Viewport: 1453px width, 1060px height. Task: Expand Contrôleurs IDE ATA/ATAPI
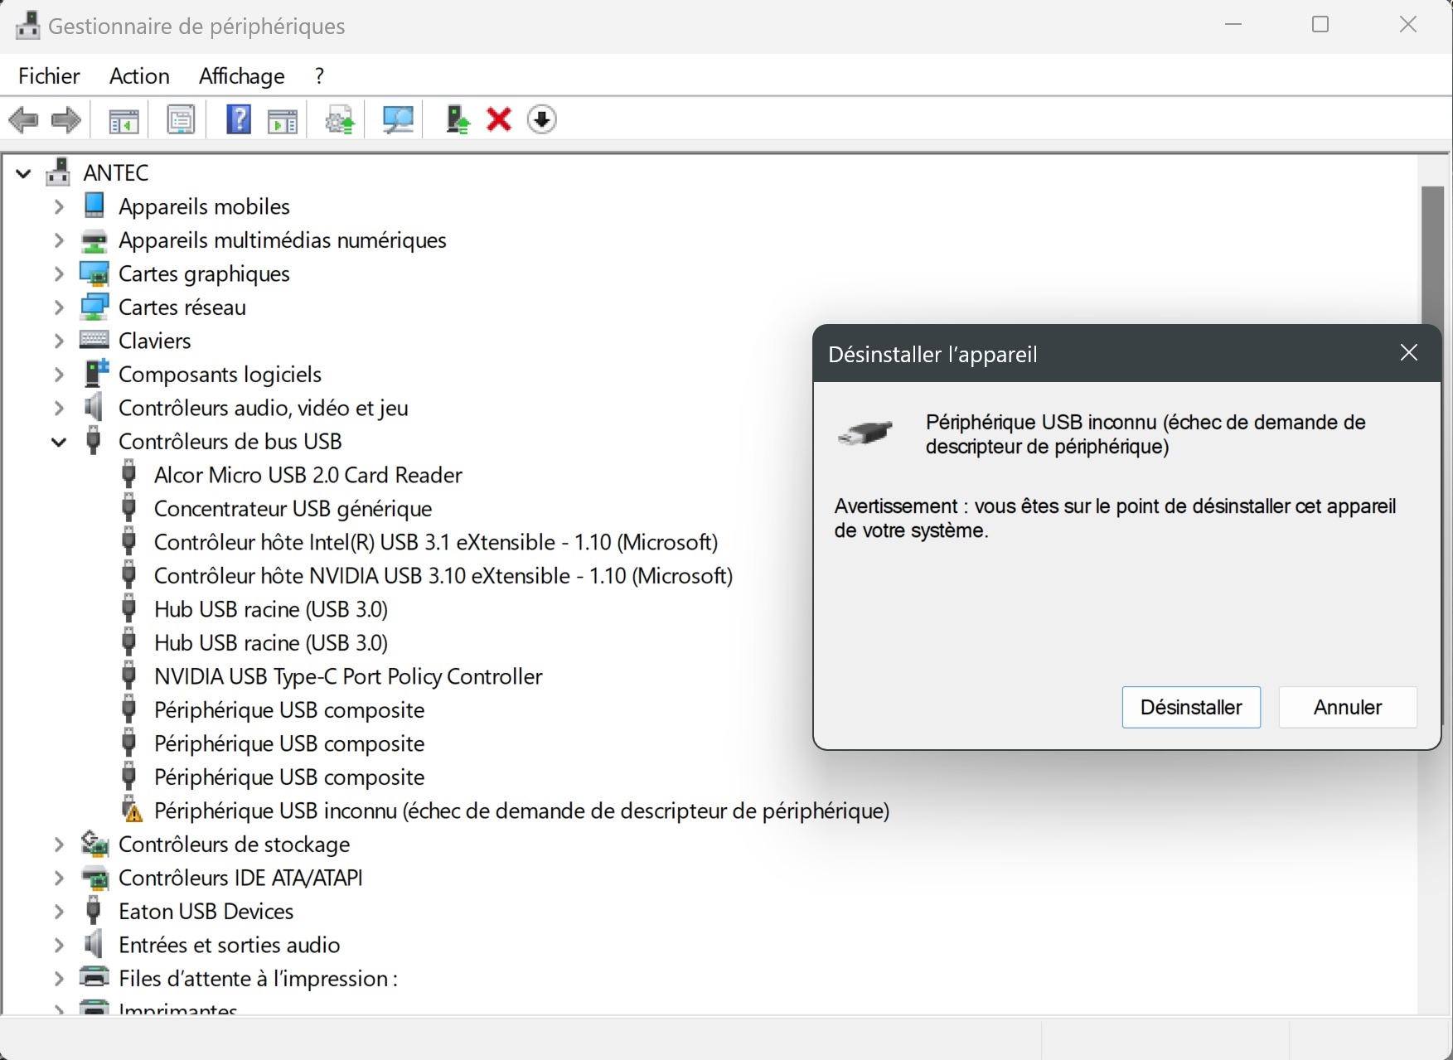click(x=59, y=878)
